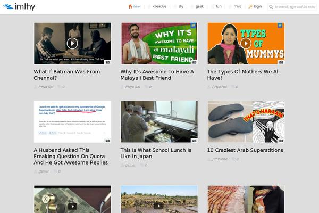Open the bacon photo thumbnail
Viewport: 319px width, 213px height.
pos(246,199)
